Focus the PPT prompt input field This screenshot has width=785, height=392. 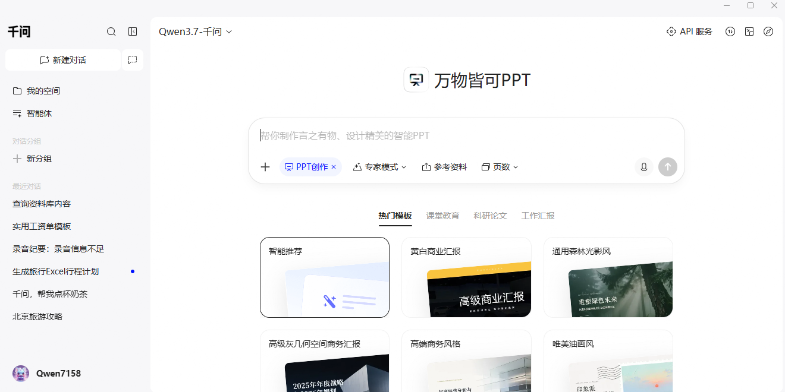click(x=466, y=136)
